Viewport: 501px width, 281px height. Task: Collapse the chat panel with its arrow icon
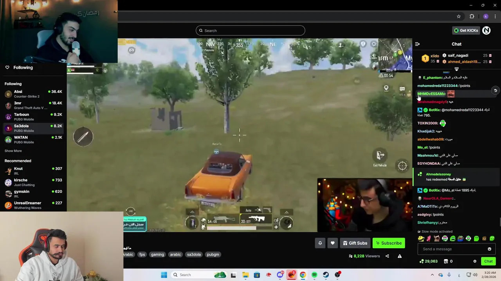click(x=417, y=44)
